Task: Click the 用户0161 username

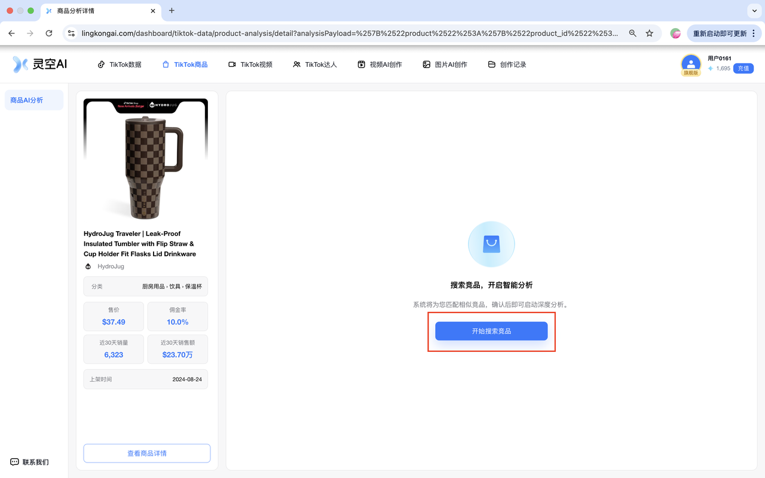Action: 720,59
